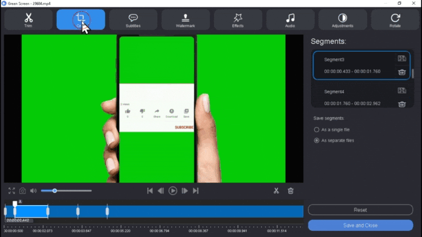This screenshot has width=422, height=237.
Task: Delete Segment4 with its trash icon
Action: pyautogui.click(x=402, y=104)
